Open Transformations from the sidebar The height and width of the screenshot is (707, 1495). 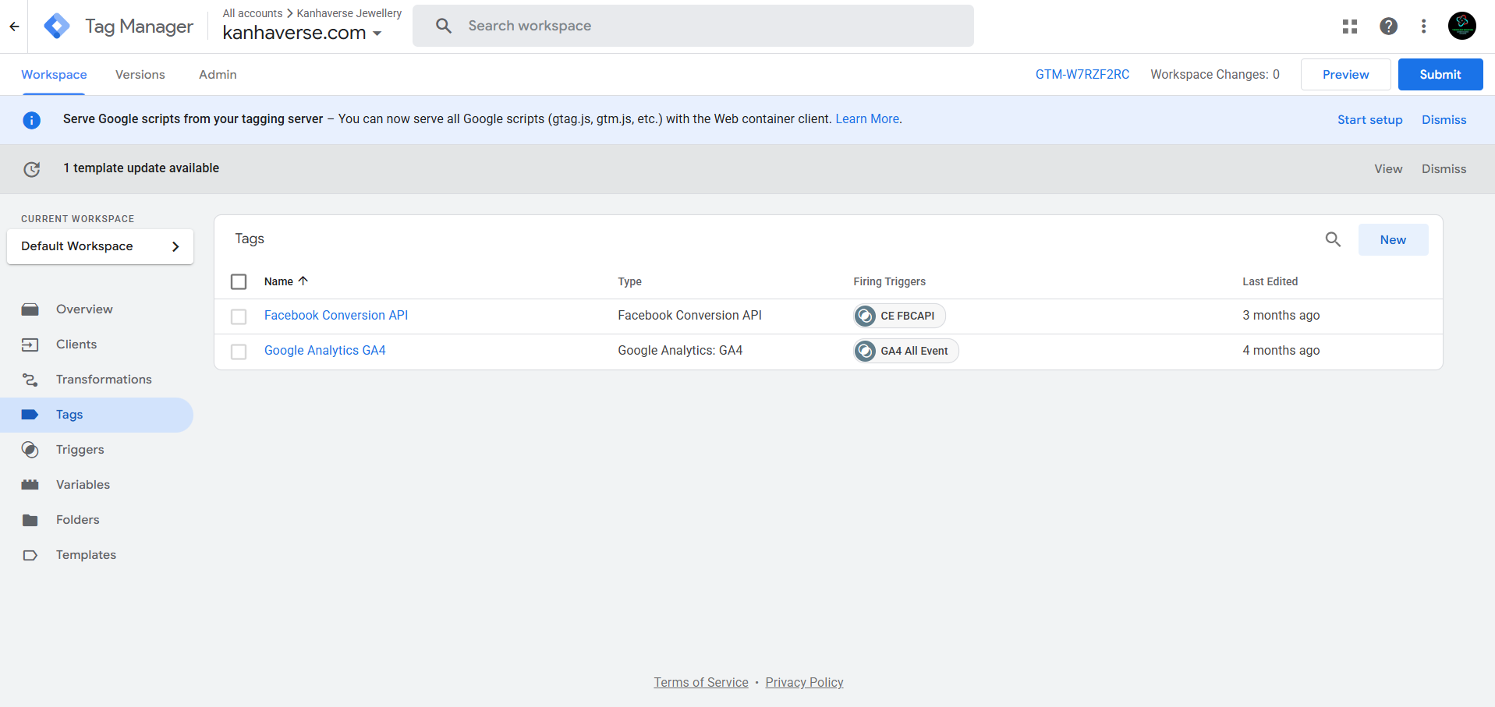30,380
